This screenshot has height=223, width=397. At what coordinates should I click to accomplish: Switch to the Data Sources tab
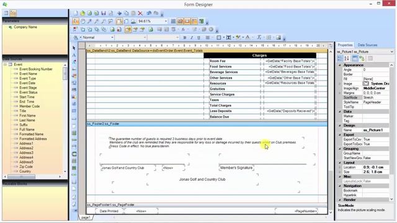(x=367, y=45)
